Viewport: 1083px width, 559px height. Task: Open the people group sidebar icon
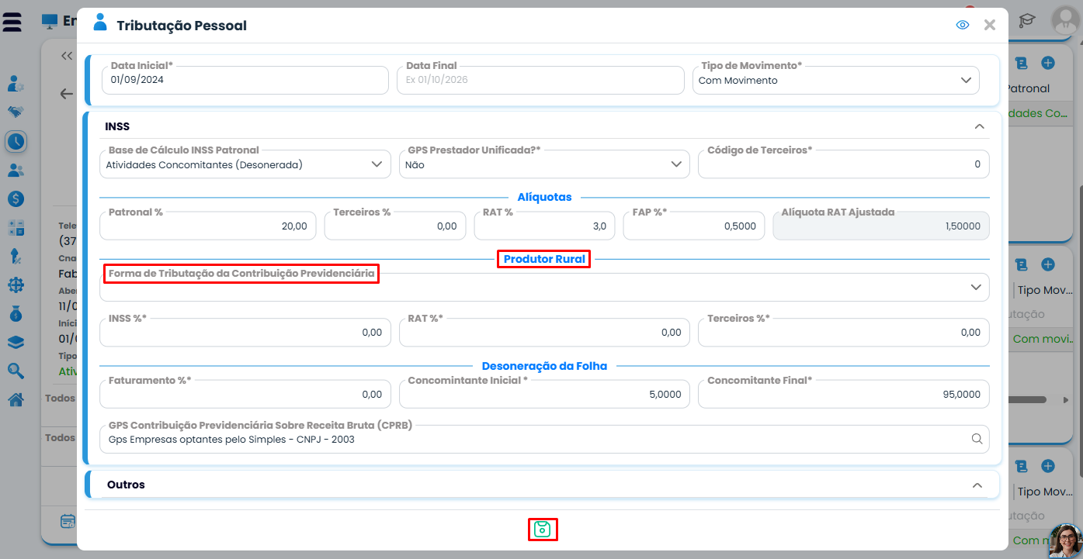[16, 170]
